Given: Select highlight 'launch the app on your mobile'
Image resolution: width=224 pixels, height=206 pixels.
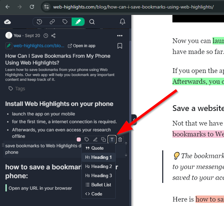Looking at the screenshot, I should (x=43, y=114).
